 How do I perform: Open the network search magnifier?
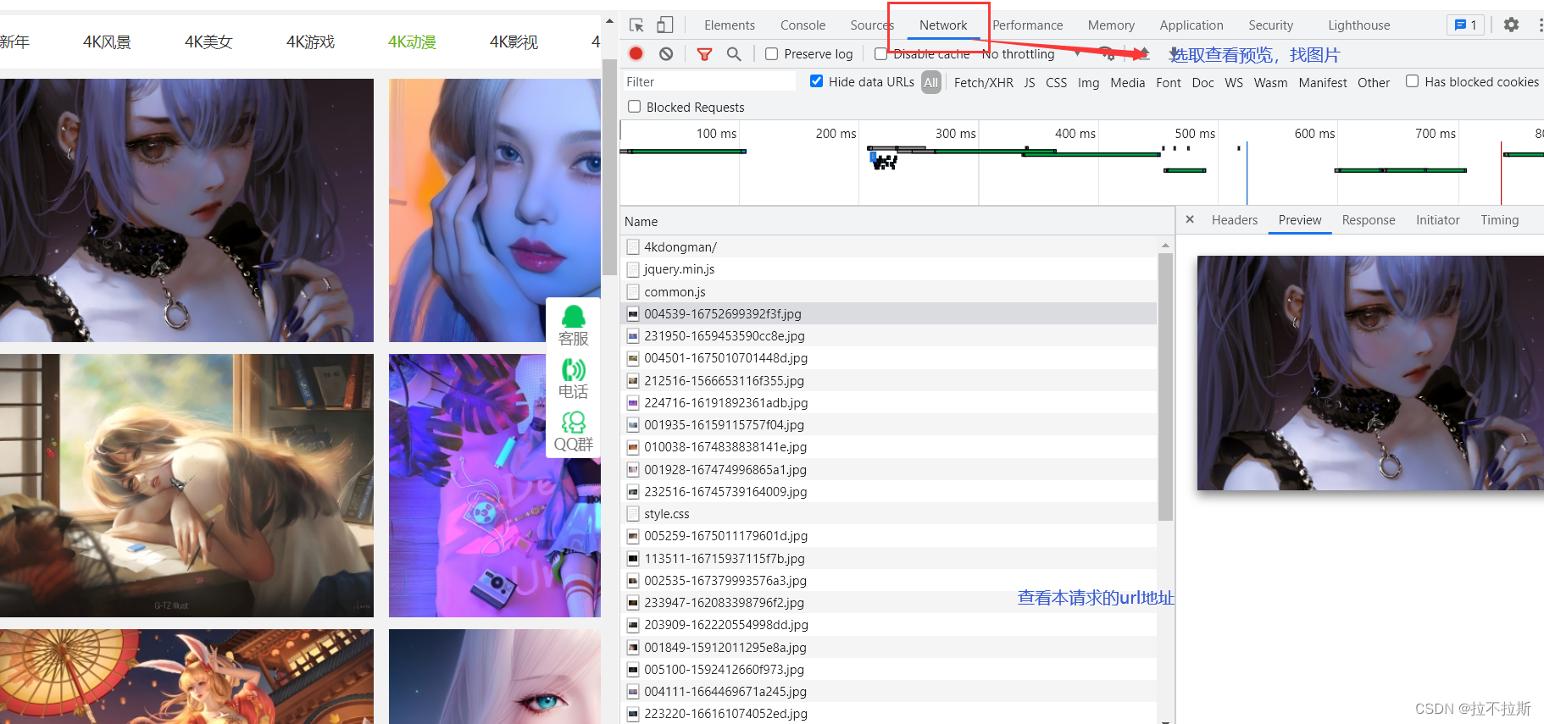point(734,54)
